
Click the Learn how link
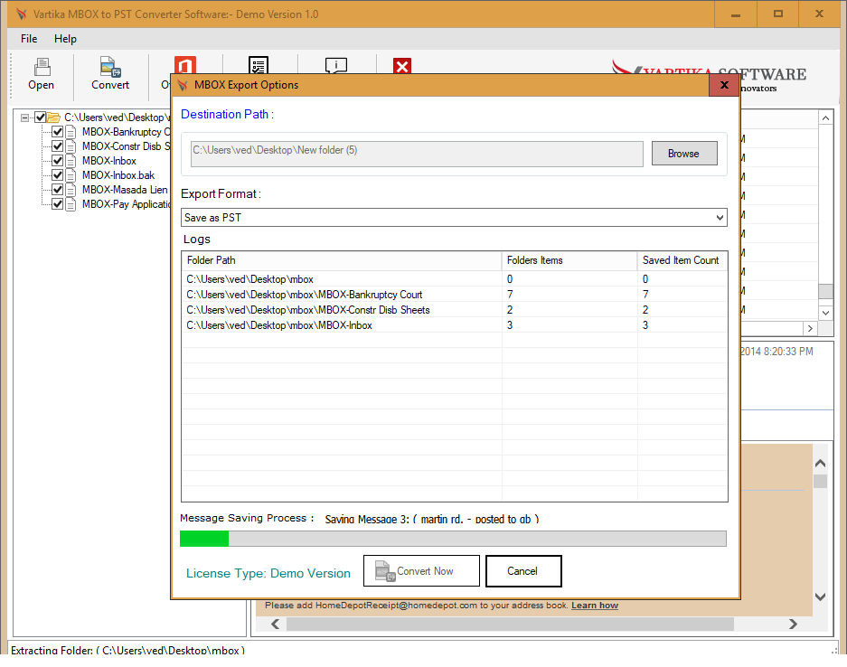tap(595, 606)
